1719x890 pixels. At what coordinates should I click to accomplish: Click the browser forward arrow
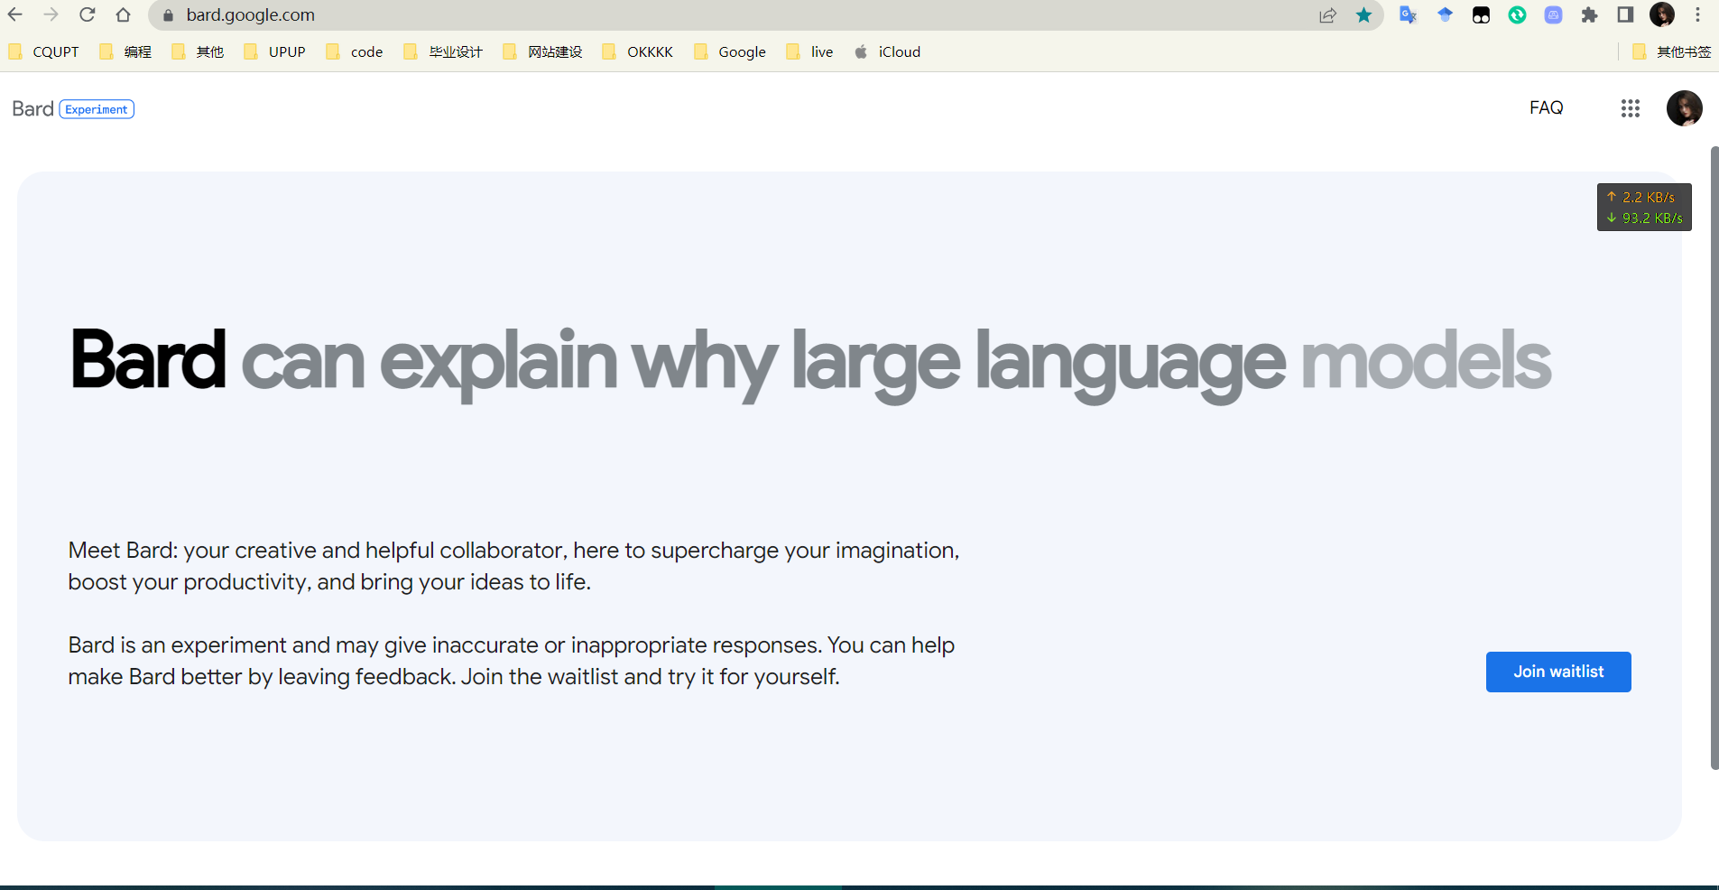(51, 14)
